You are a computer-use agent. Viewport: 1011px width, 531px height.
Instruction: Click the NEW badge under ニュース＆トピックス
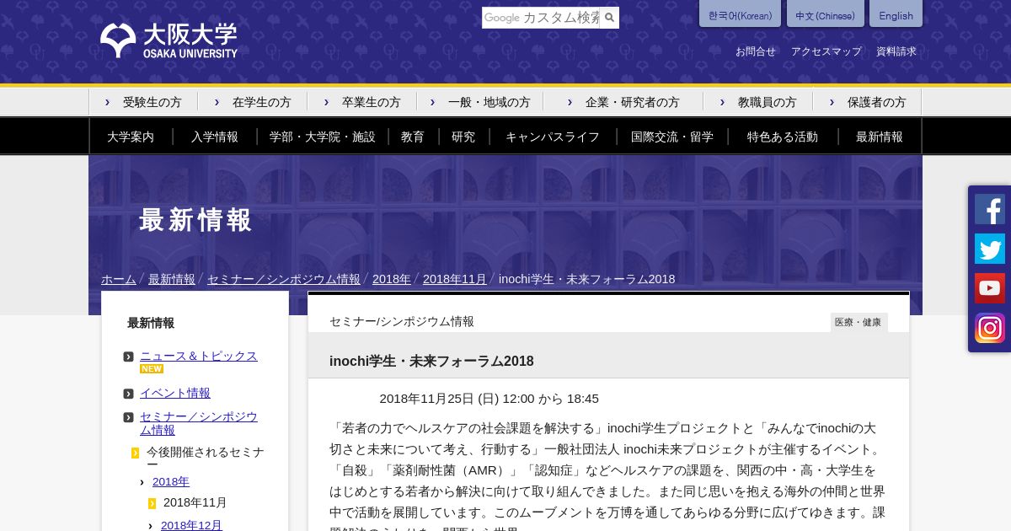coord(152,369)
